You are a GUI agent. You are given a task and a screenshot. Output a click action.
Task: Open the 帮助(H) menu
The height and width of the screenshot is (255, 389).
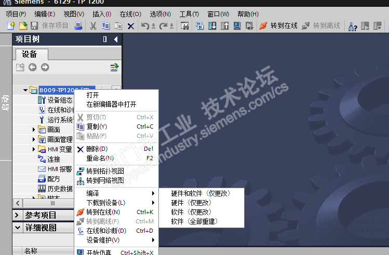click(x=248, y=14)
